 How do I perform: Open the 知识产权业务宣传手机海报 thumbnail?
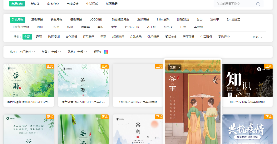(247, 81)
